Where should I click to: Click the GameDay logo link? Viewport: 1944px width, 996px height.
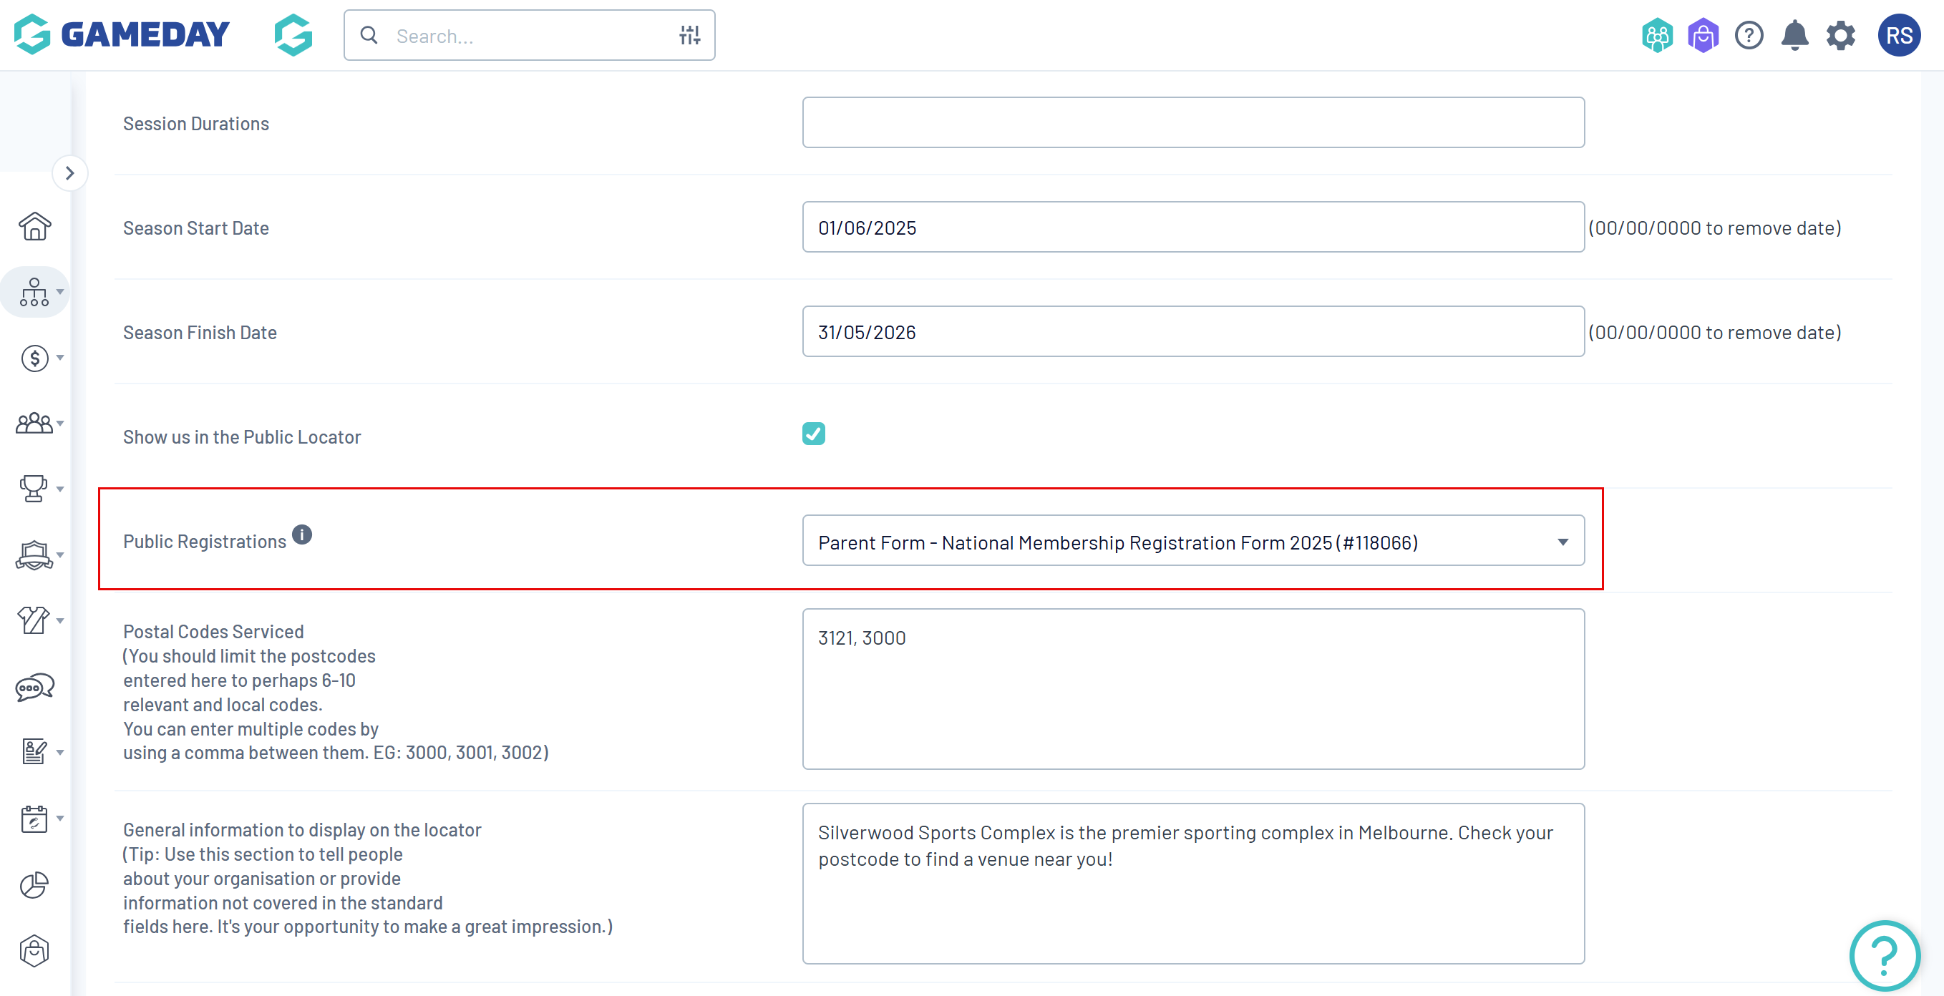click(122, 35)
